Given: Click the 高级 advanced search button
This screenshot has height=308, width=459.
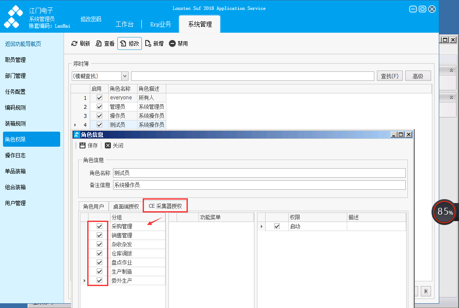Looking at the screenshot, I should [x=418, y=76].
